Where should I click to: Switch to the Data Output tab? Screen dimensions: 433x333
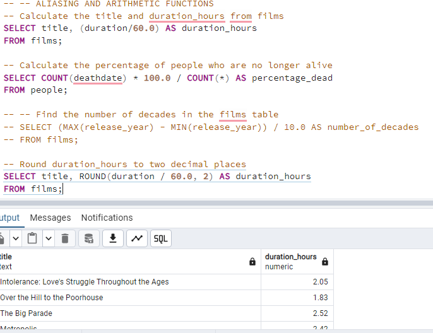(x=10, y=218)
